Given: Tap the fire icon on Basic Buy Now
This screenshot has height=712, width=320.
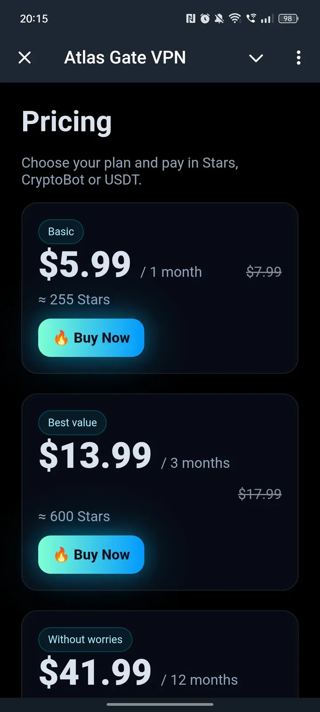Looking at the screenshot, I should [61, 338].
